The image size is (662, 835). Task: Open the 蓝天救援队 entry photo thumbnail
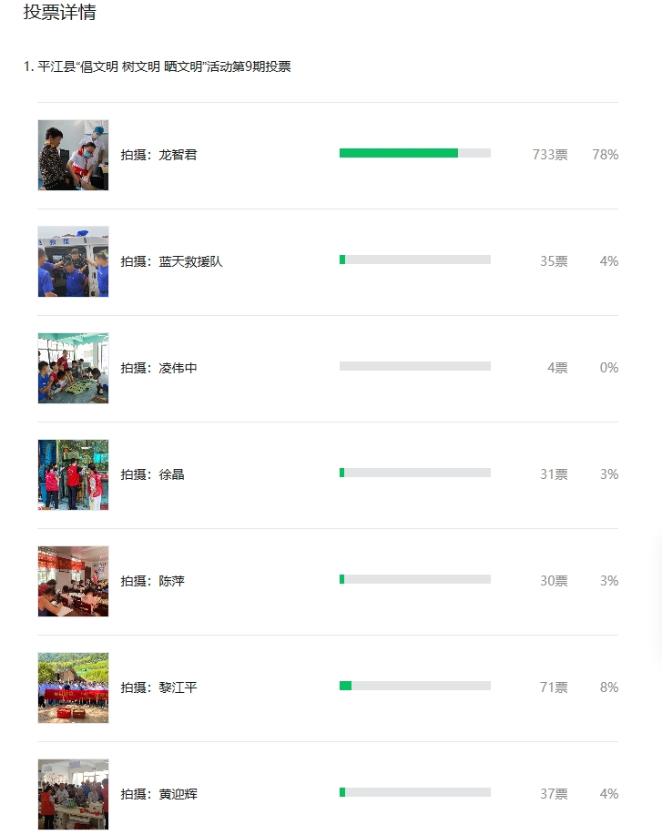tap(73, 261)
